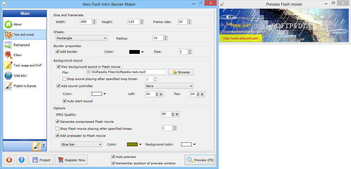The height and width of the screenshot is (169, 351).
Task: Increase Flash movie play times stepper
Action: click(x=175, y=127)
